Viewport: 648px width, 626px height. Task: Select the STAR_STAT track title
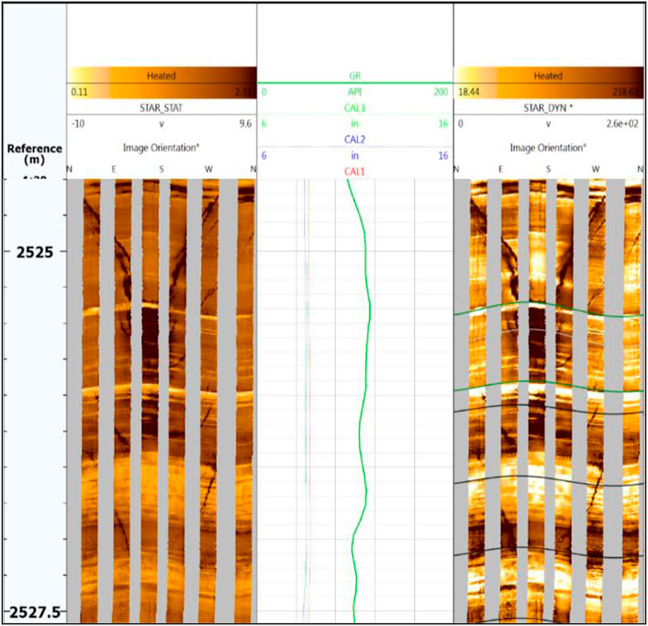click(x=162, y=108)
